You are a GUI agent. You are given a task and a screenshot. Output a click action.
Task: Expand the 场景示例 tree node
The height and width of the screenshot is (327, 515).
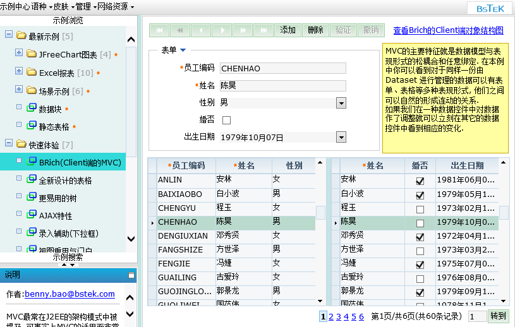coord(19,90)
